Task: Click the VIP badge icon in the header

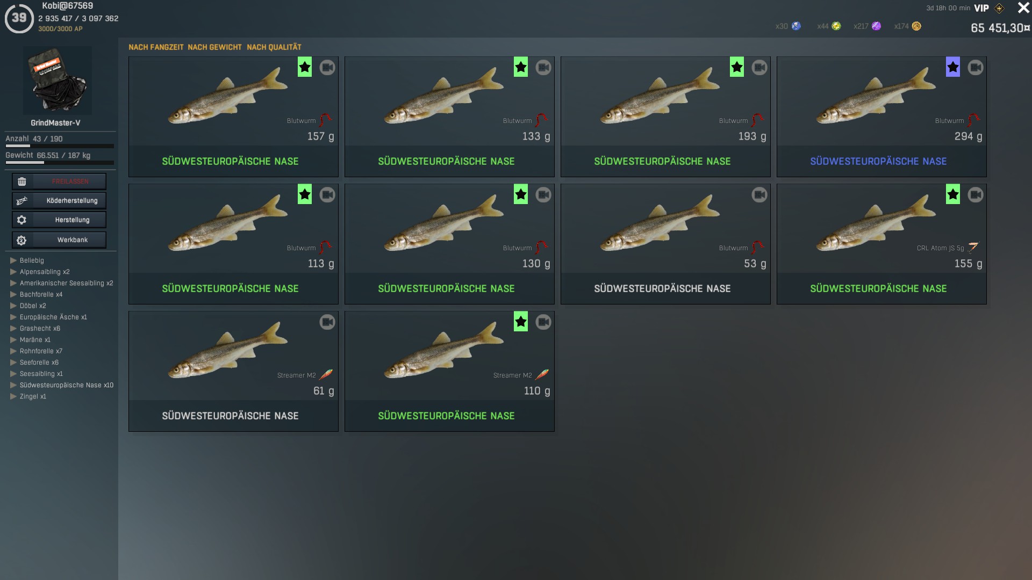Action: coord(999,8)
